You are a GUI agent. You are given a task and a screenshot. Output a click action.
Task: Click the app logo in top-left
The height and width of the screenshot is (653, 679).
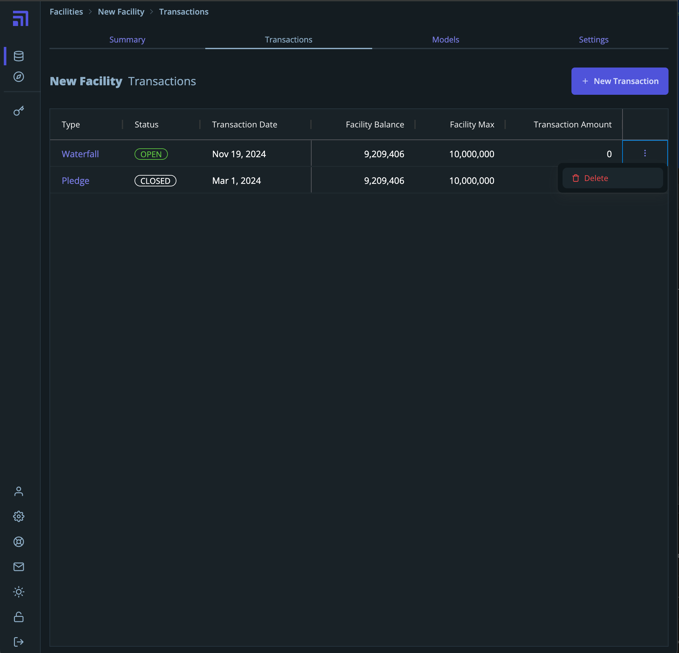point(20,18)
